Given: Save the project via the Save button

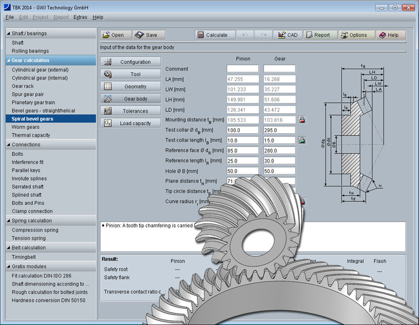Looking at the screenshot, I should [x=149, y=35].
